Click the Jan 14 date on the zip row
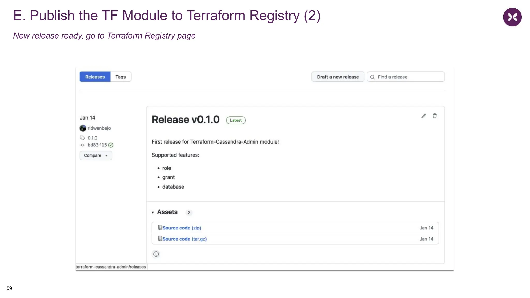 426,228
